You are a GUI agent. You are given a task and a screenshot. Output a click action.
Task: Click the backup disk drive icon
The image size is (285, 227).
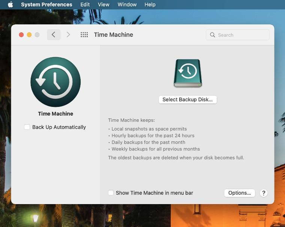188,73
